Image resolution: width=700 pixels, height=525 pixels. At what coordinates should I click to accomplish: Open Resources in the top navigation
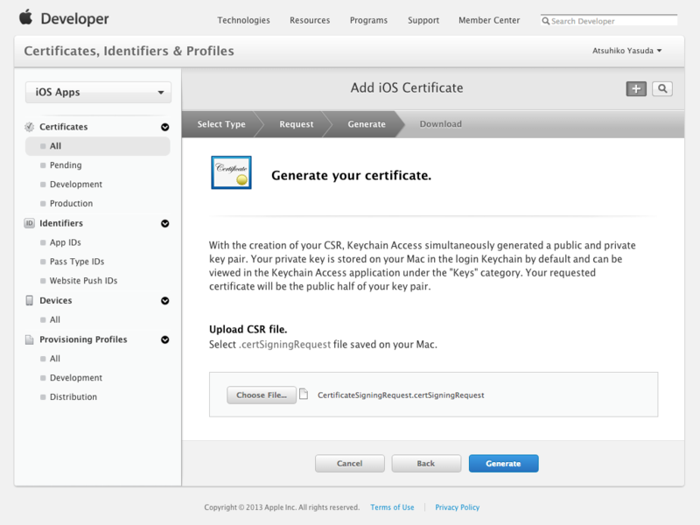click(x=310, y=20)
